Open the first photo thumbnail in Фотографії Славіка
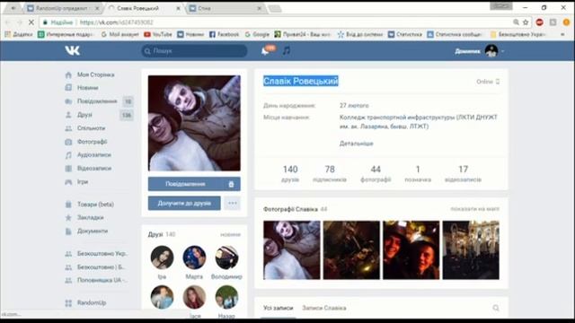This screenshot has height=323, width=575. pos(291,250)
